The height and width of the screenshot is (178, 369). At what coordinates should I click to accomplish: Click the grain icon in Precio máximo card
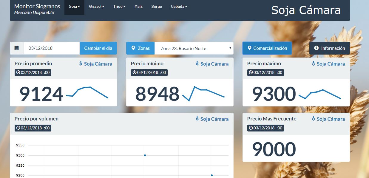[314, 64]
